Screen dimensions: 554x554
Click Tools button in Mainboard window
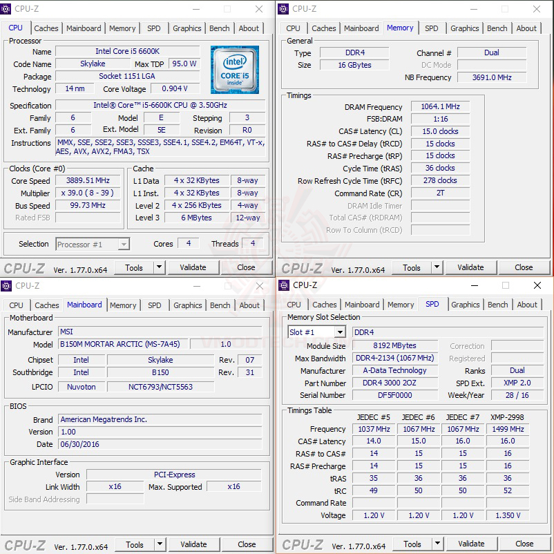135,545
